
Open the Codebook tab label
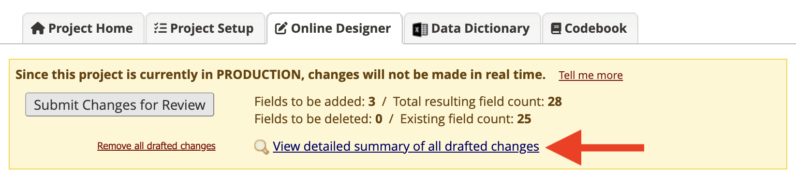coord(596,28)
